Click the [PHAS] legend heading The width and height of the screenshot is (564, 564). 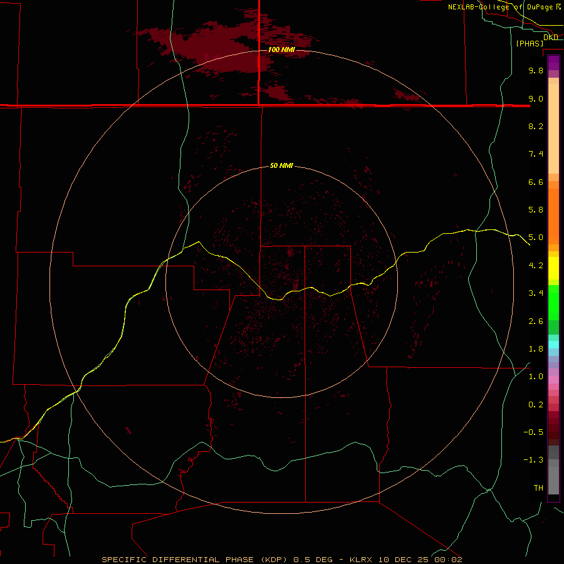pos(530,43)
